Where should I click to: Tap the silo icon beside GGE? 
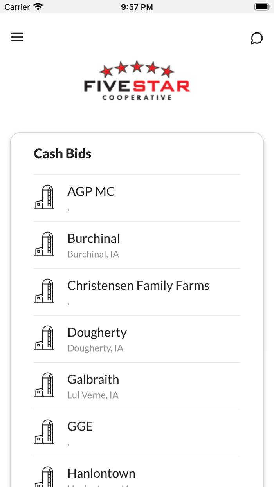pos(44,432)
